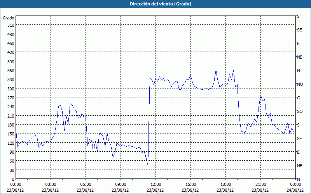311x194 pixels.
Task: Click the 23/08/12 date under 21:00
Action: (x=260, y=190)
